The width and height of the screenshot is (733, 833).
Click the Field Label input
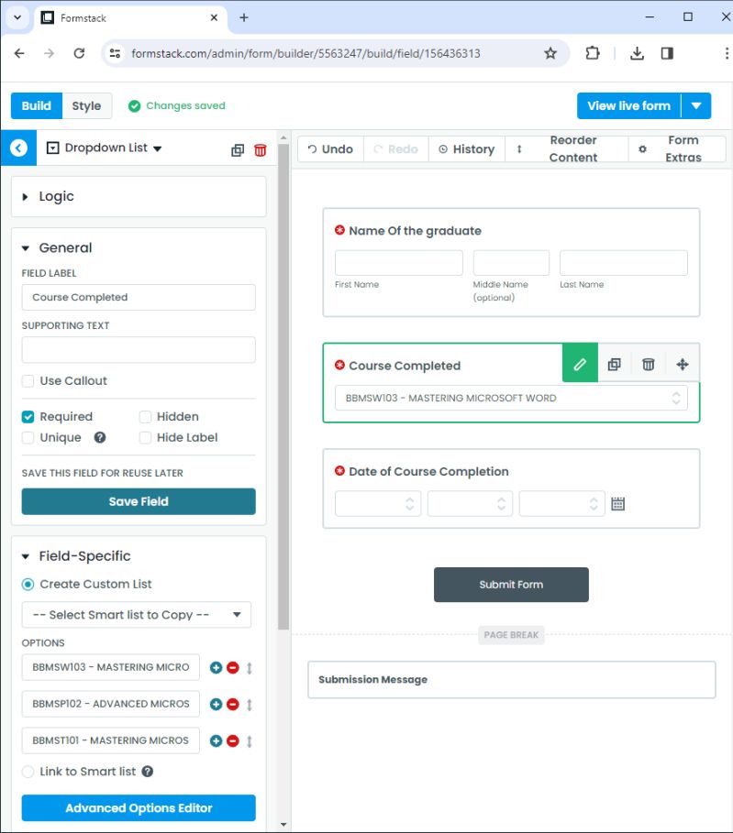(x=139, y=298)
